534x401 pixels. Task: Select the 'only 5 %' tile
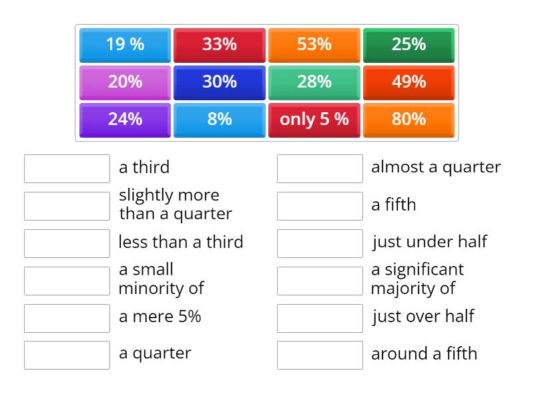click(x=314, y=120)
